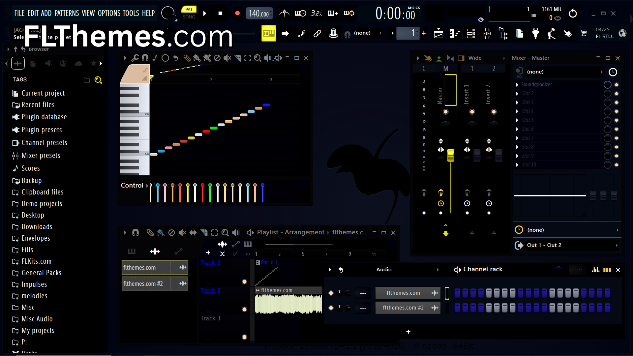Click the Master track yellow volume fader

(450, 156)
